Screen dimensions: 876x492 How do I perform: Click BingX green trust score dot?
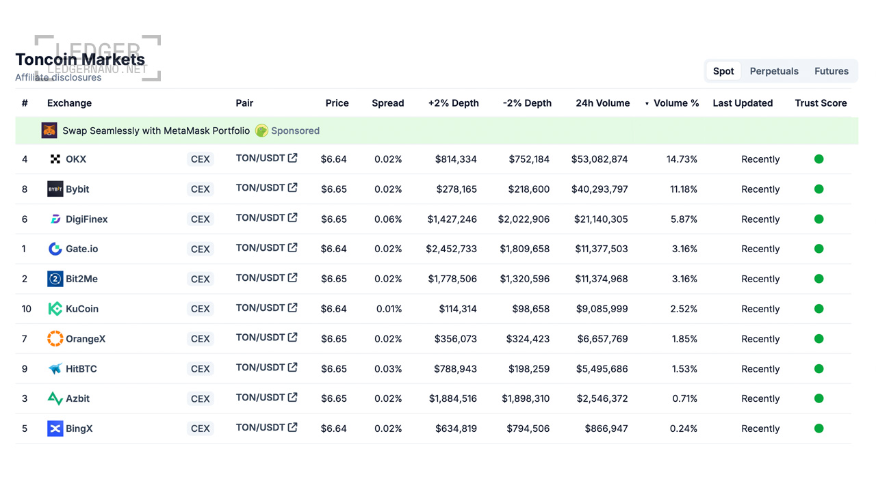(x=819, y=428)
